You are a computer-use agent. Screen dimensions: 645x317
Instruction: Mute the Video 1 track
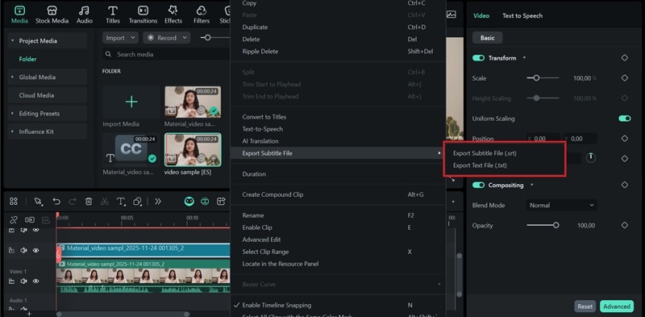24,282
